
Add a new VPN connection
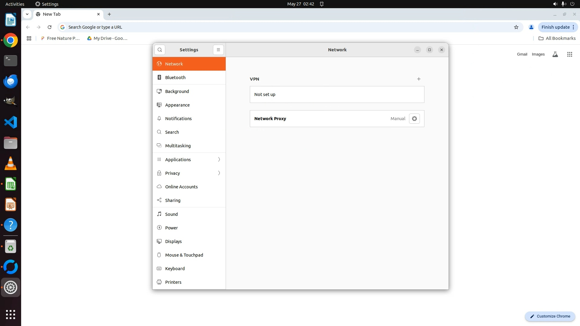point(419,79)
